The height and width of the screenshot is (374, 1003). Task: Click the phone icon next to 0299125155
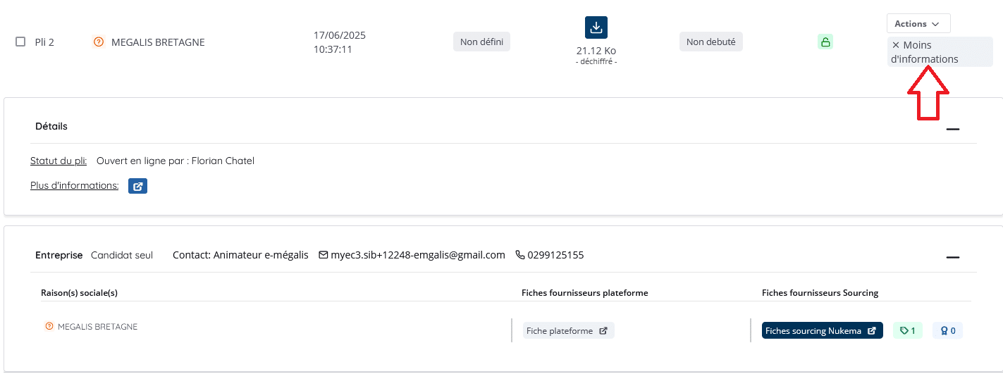click(x=520, y=255)
